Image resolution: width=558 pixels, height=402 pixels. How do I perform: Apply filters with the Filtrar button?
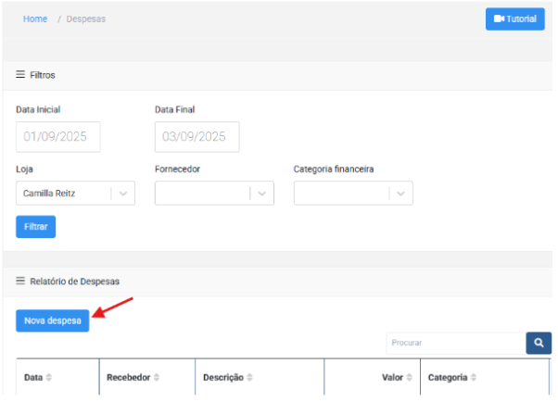tap(35, 227)
